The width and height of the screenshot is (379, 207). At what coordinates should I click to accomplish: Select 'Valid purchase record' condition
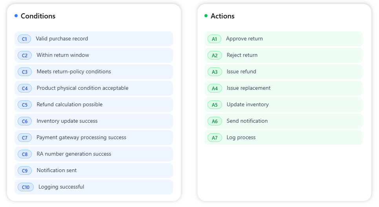(62, 39)
